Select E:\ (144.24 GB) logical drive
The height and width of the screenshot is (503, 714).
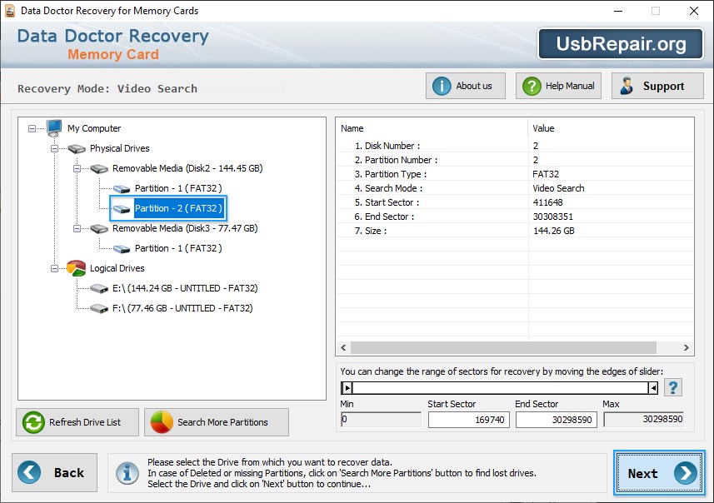(185, 289)
